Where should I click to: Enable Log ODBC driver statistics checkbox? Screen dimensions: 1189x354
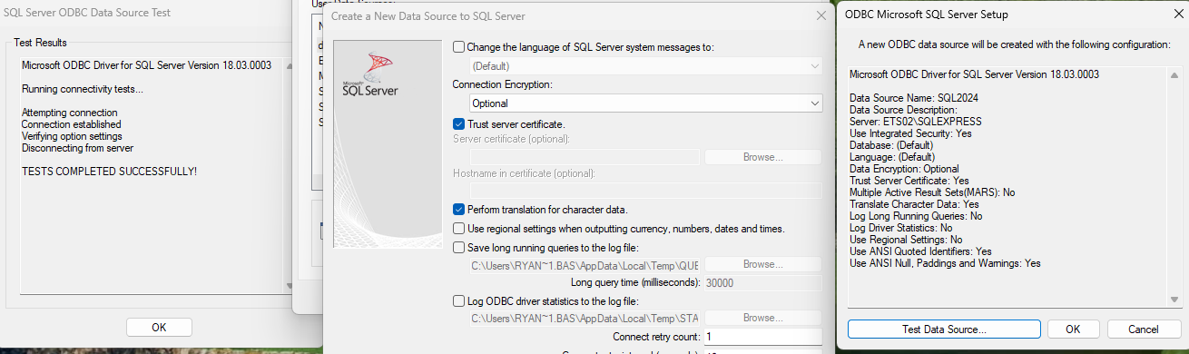coord(458,301)
